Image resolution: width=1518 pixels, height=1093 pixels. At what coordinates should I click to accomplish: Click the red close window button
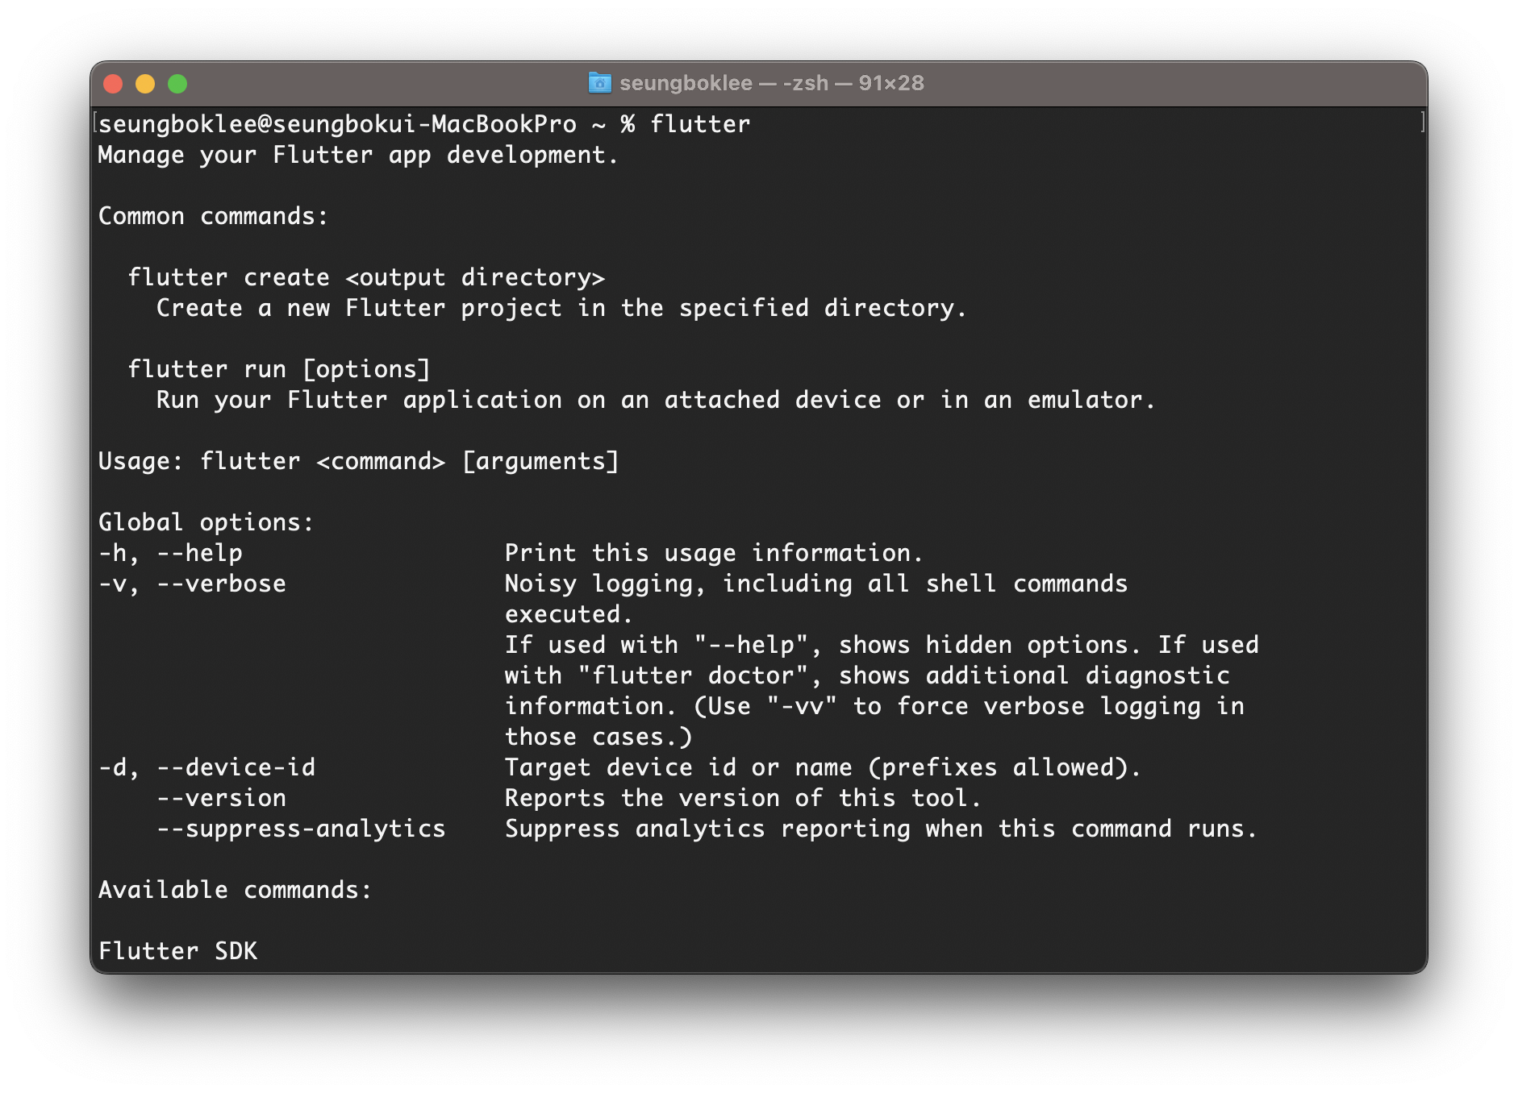113,84
